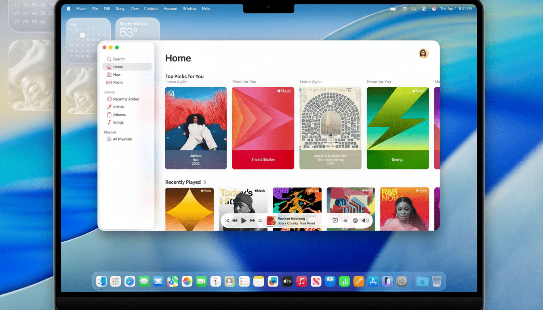View Artists in the Library

[x=118, y=107]
